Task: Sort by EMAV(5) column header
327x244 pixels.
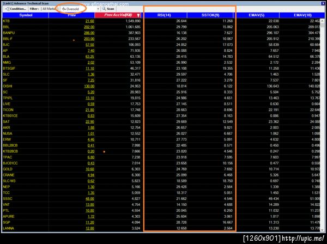Action: coord(257,15)
